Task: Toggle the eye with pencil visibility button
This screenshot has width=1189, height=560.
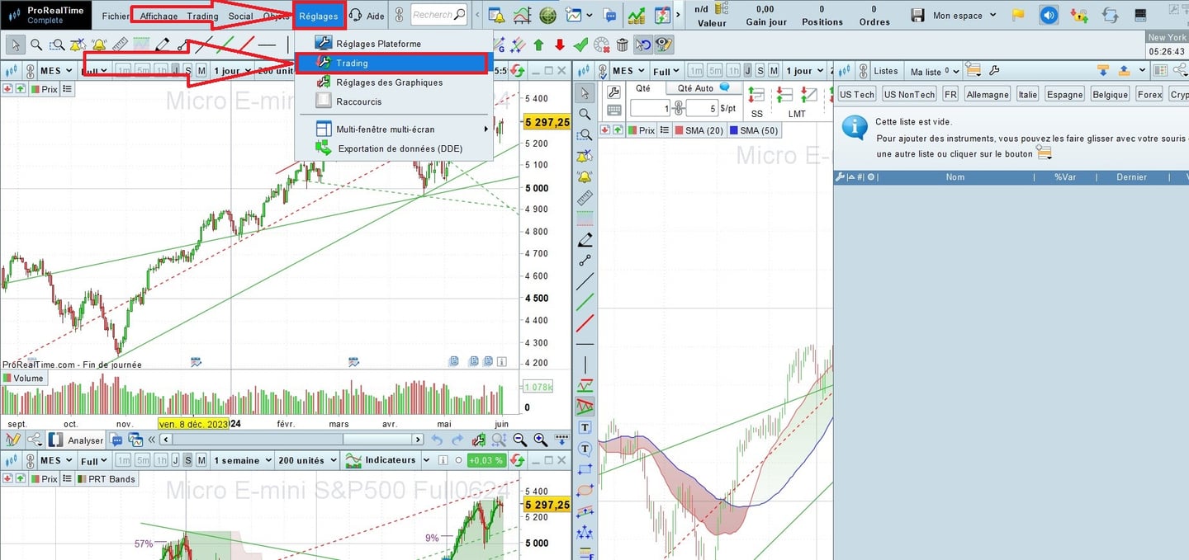Action: (x=664, y=45)
